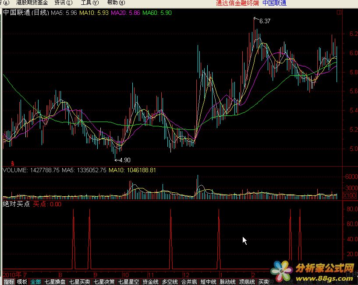The image size is (358, 285).
Task: Click the green MA60: 5.90 label
Action: 157,13
